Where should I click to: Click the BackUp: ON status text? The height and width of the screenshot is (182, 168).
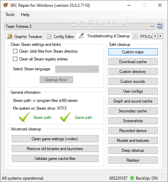pos(147,178)
